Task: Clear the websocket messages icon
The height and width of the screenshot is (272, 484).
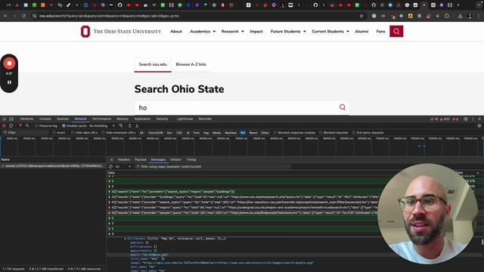Action: click(111, 166)
